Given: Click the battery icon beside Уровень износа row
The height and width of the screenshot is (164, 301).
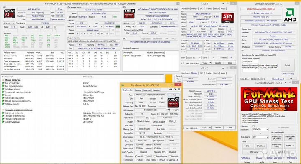Looking at the screenshot, I should 3,104.
